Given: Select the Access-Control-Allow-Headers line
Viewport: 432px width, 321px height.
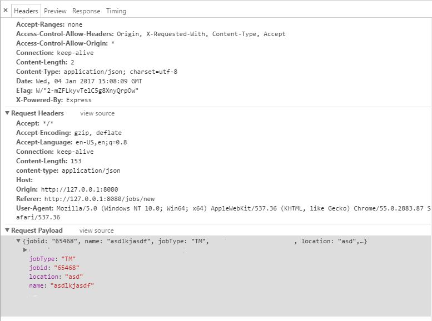Looking at the screenshot, I should pyautogui.click(x=151, y=34).
